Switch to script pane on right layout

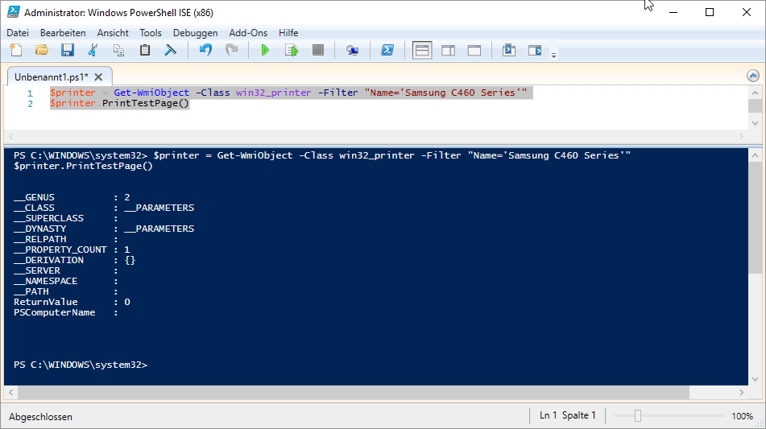[448, 50]
